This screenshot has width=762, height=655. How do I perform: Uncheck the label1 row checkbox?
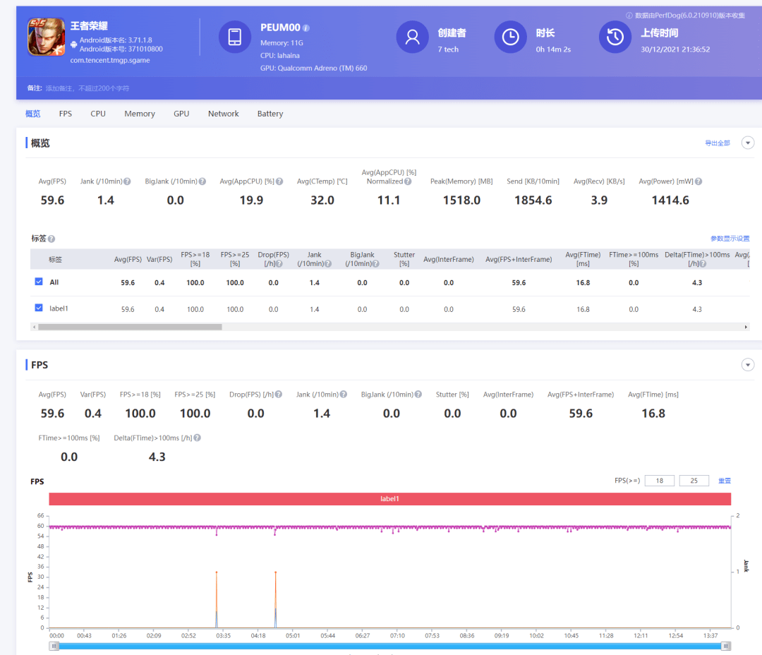[39, 308]
